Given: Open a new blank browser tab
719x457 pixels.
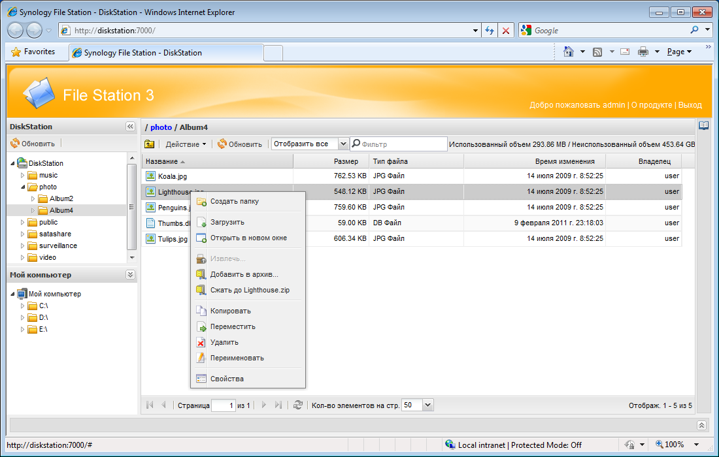Looking at the screenshot, I should click(x=273, y=53).
